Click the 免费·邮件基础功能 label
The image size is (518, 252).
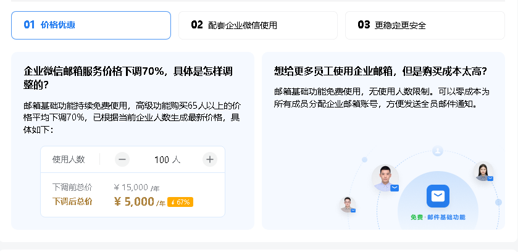[x=438, y=217]
